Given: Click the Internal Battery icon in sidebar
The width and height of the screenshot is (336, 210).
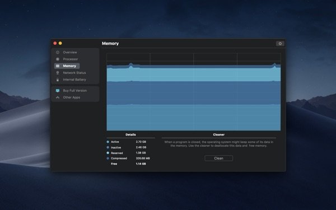Looking at the screenshot, I should [58, 80].
